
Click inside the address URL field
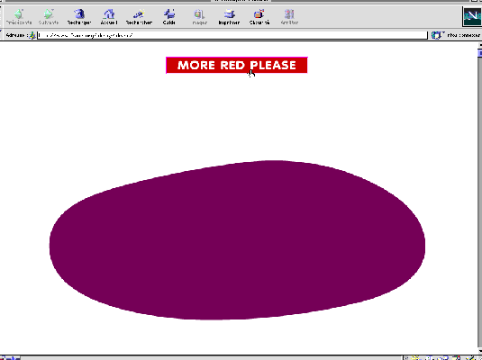click(x=232, y=35)
